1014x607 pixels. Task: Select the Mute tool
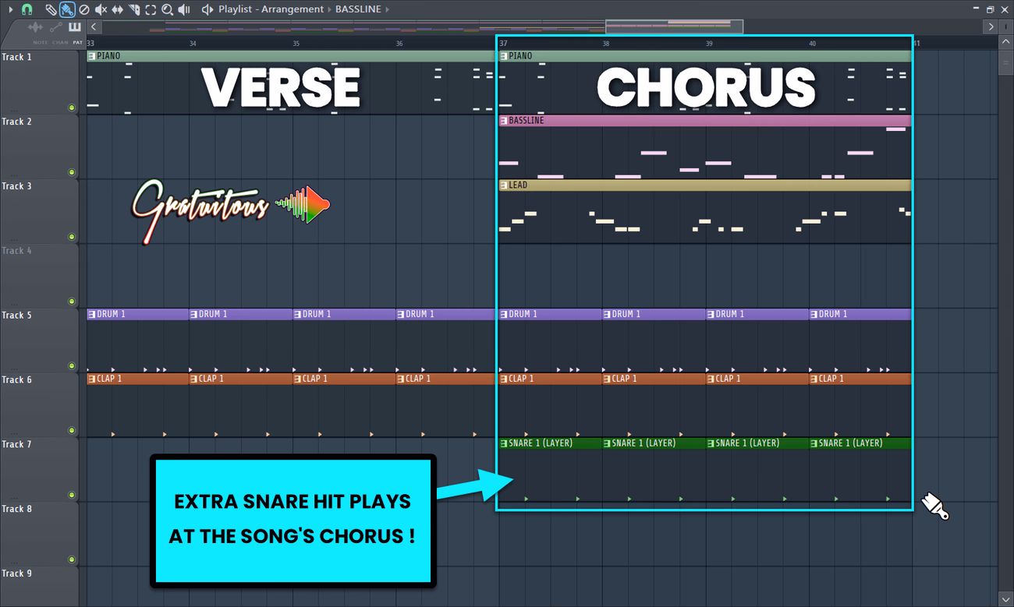click(x=101, y=9)
